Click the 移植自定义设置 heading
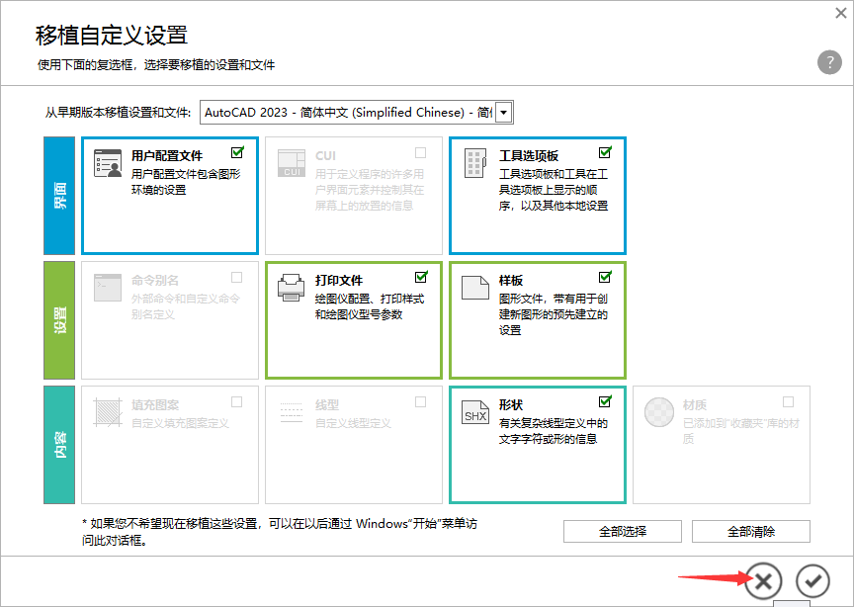854x607 pixels. (x=112, y=36)
